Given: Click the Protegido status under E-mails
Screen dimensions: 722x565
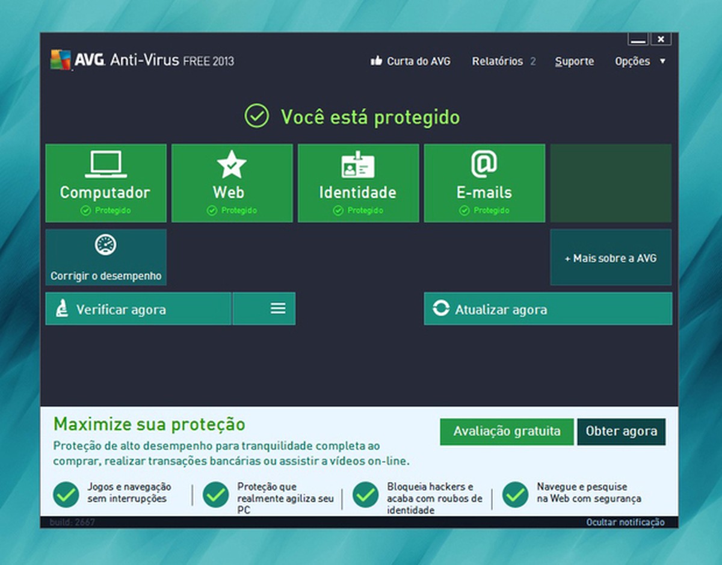Looking at the screenshot, I should point(484,211).
